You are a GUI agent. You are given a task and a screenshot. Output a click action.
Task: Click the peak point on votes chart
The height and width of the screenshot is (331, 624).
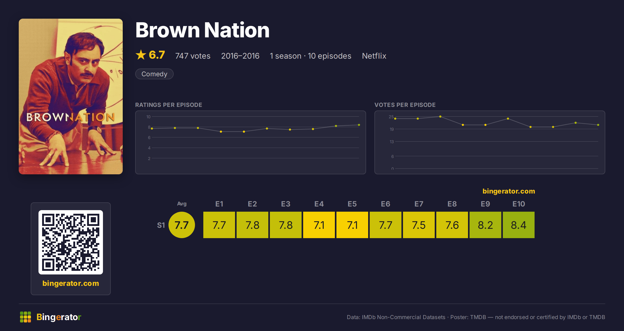pos(440,116)
